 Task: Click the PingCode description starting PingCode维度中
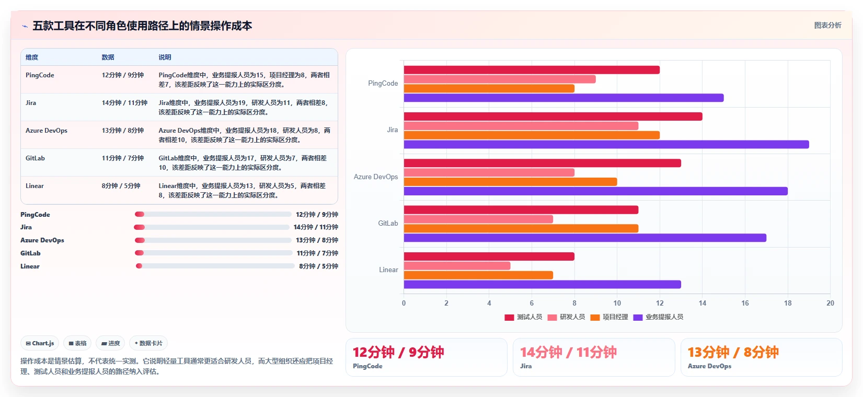[245, 80]
